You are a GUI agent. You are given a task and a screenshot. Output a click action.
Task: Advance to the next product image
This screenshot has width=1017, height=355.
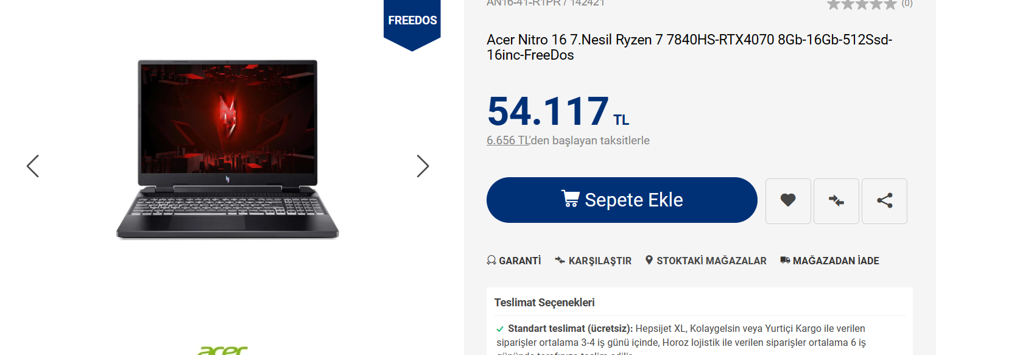click(x=423, y=166)
